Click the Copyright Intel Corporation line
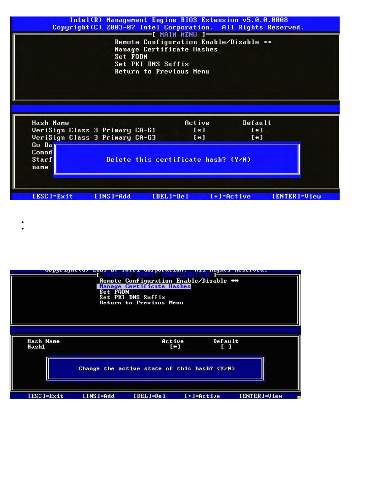374x485 pixels. (x=178, y=27)
